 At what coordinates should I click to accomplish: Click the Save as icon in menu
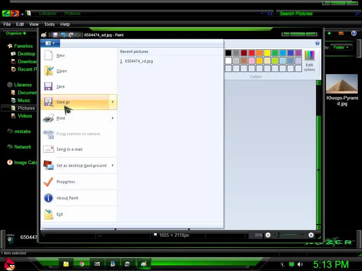[x=48, y=102]
